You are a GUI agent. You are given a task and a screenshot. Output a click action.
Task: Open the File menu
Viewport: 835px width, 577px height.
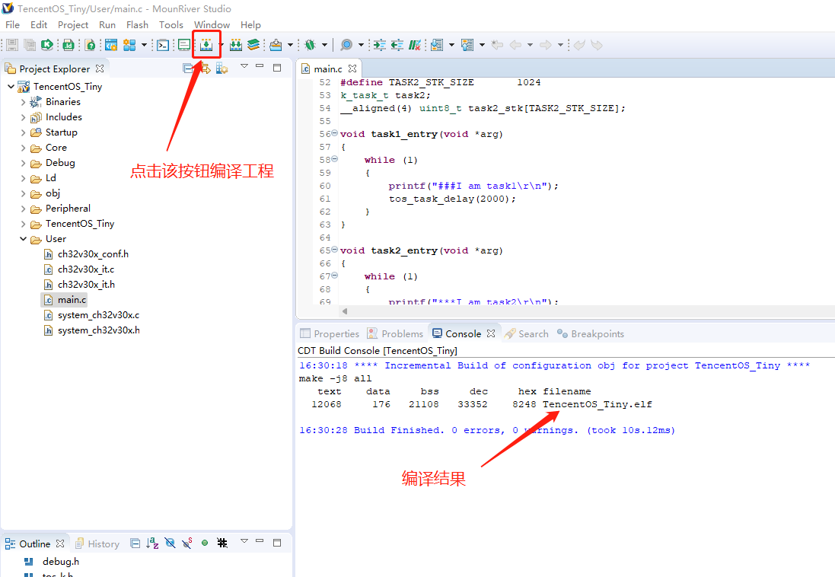click(x=12, y=25)
